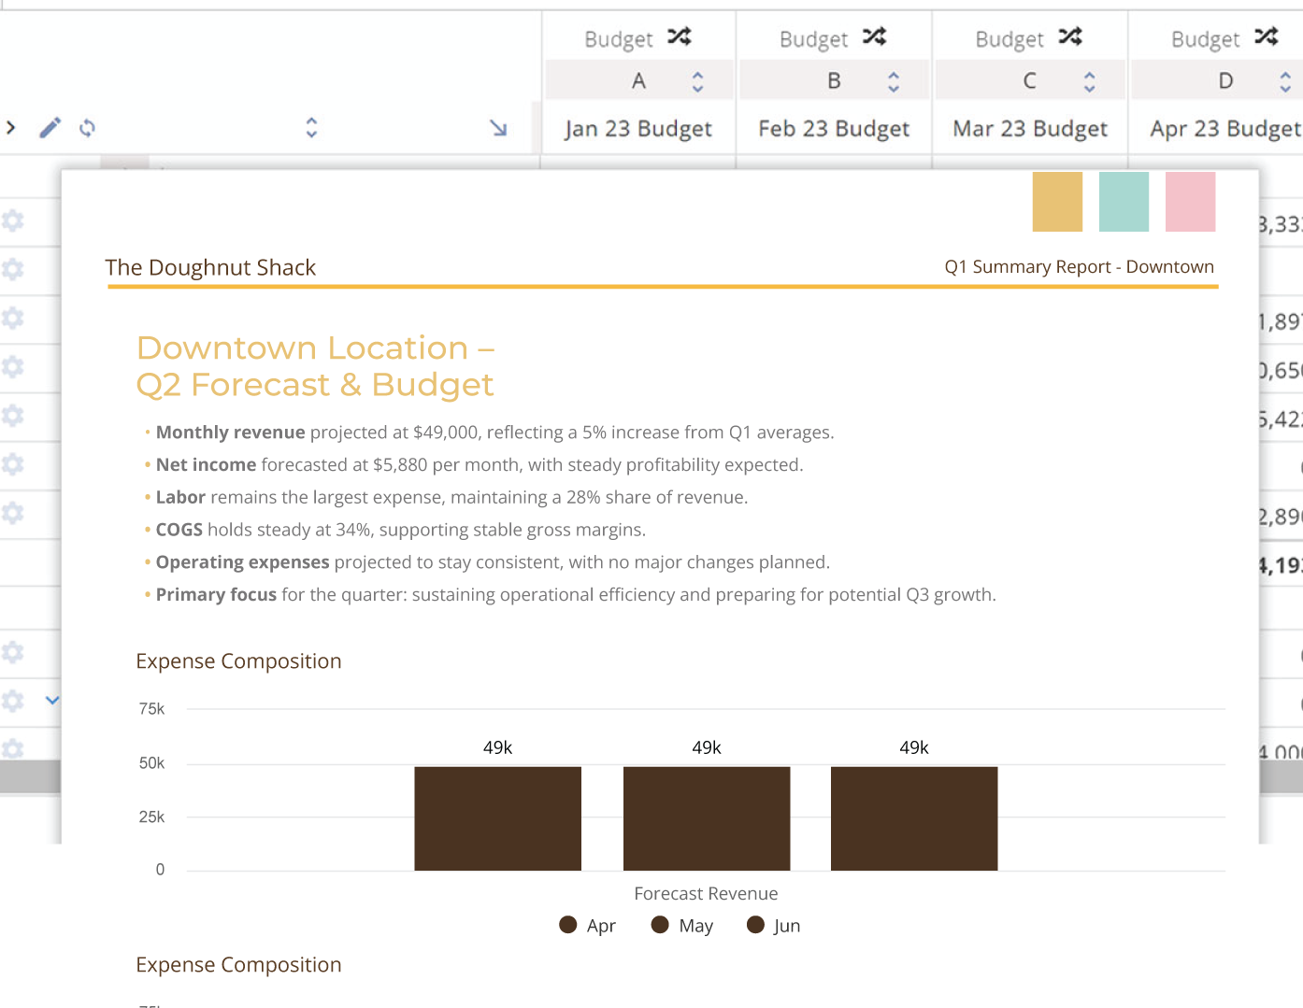Click the Budget label above column C
The image size is (1303, 1008).
click(1009, 39)
